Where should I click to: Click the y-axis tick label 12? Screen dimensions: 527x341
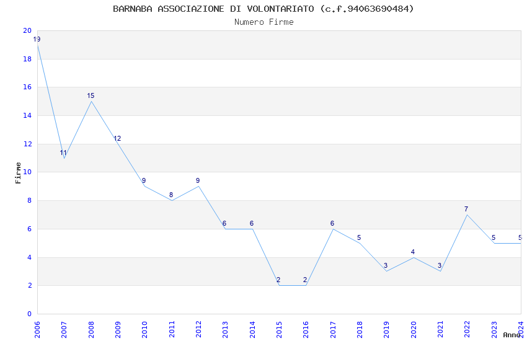pyautogui.click(x=27, y=144)
